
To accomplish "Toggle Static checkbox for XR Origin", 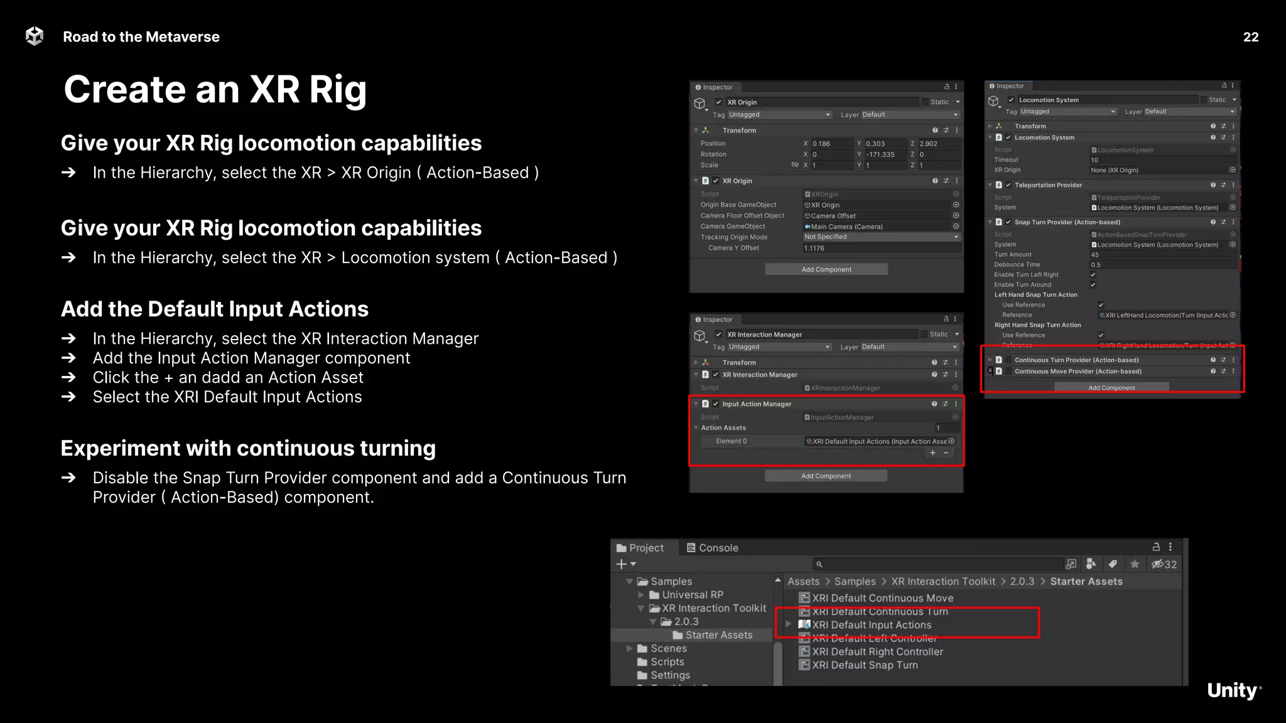I will [x=925, y=102].
